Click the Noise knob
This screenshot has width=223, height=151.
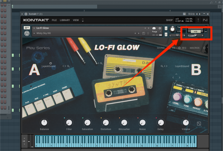142,123
